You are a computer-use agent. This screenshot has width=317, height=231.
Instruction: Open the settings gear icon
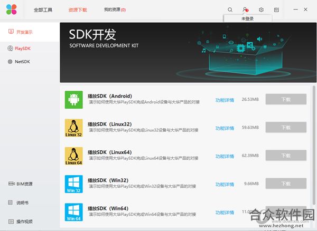pyautogui.click(x=261, y=9)
